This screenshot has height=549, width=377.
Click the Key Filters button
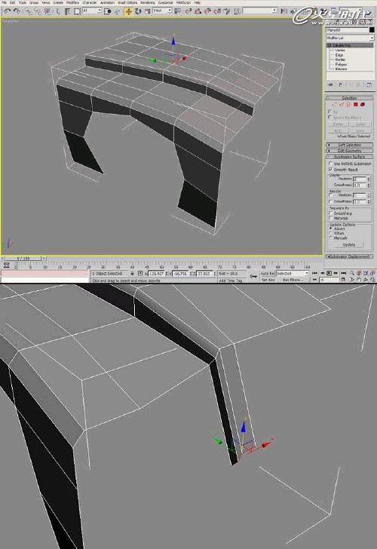pos(293,280)
